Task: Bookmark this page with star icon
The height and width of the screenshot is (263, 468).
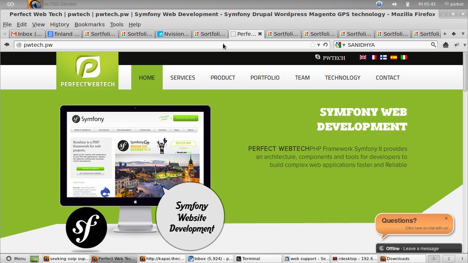Action: coord(313,45)
